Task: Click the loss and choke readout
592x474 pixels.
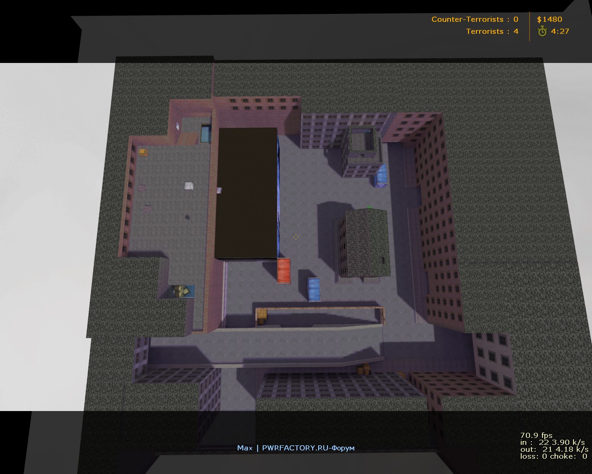Action: click(554, 456)
